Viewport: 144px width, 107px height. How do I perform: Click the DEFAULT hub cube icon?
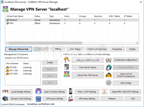(8, 20)
